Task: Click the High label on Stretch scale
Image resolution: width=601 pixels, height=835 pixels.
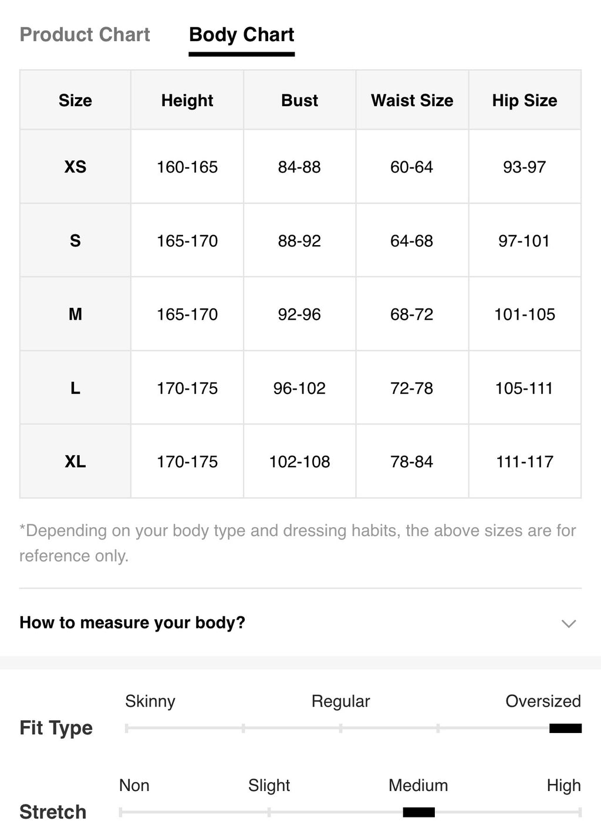Action: tap(563, 786)
